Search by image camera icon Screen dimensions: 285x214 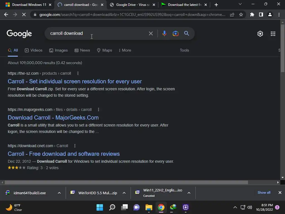tap(175, 33)
